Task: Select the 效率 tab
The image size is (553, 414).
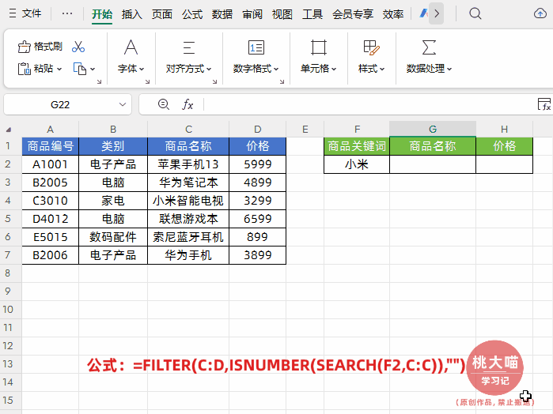Action: [x=393, y=14]
